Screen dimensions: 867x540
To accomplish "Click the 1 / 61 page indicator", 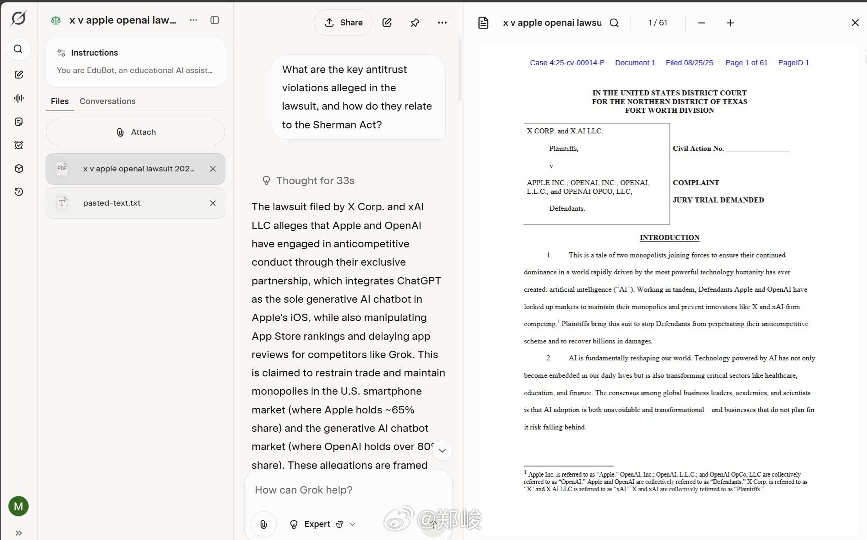I will coord(658,23).
